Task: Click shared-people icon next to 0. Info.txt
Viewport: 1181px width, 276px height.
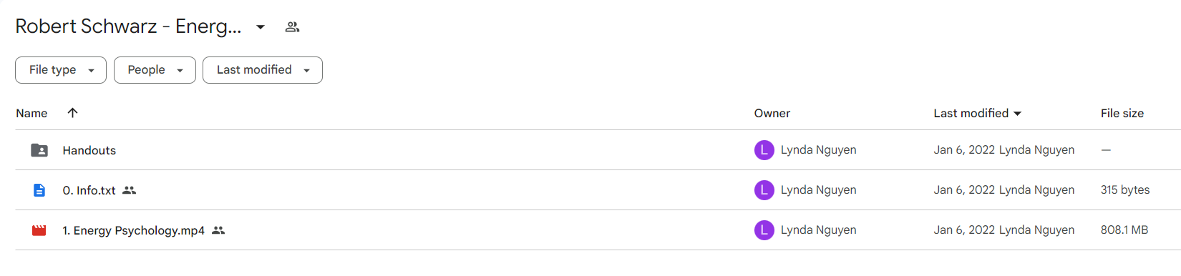Action: click(x=129, y=190)
